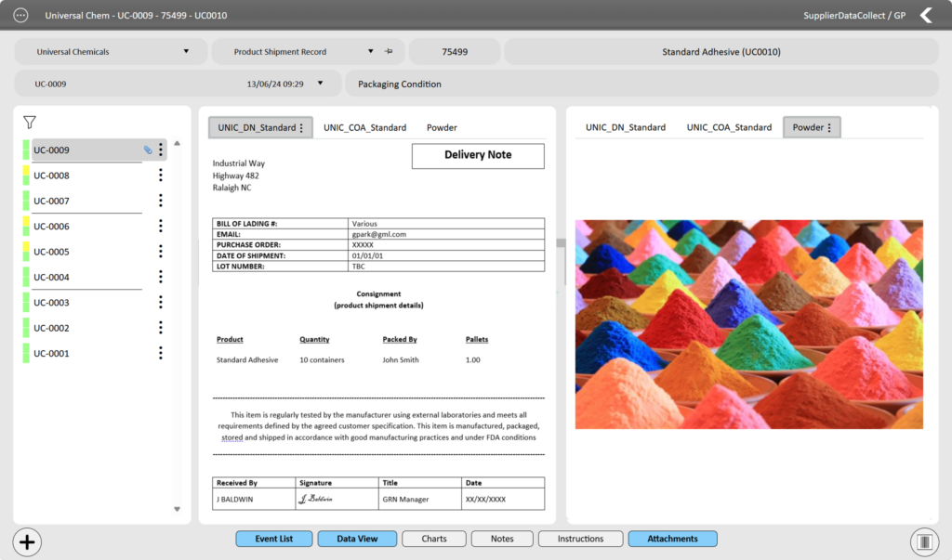Switch right panel to UNIC_COA_Standard tab
The image size is (952, 560).
[x=729, y=127]
